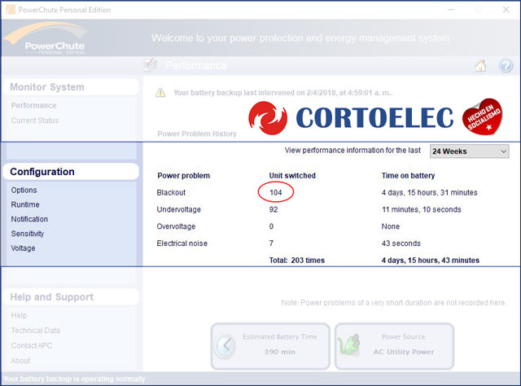Image resolution: width=521 pixels, height=386 pixels.
Task: Click the Undervoltage count 92
Action: [274, 209]
